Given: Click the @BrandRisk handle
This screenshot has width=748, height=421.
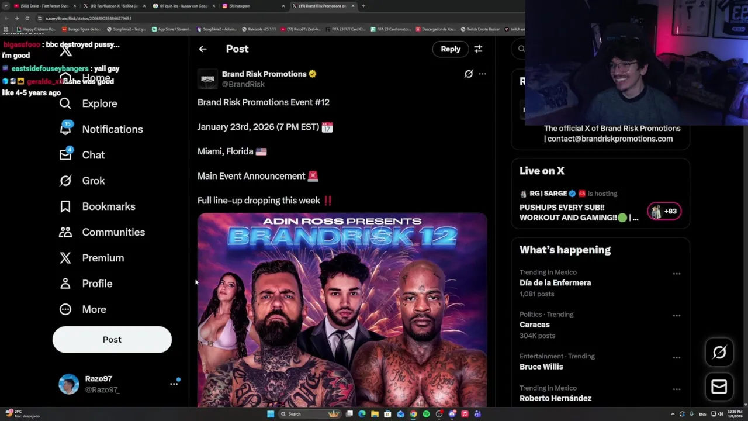Looking at the screenshot, I should (x=243, y=84).
